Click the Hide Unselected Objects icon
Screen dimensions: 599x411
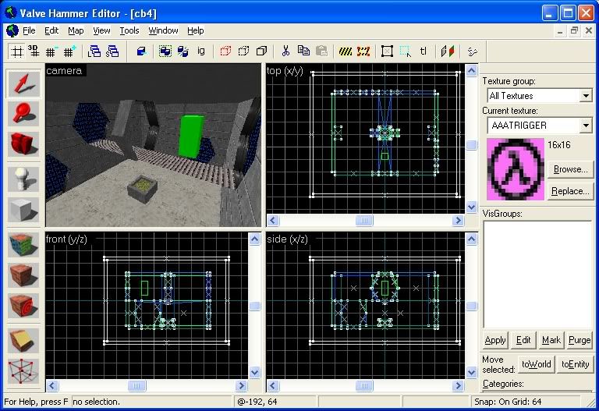(243, 51)
